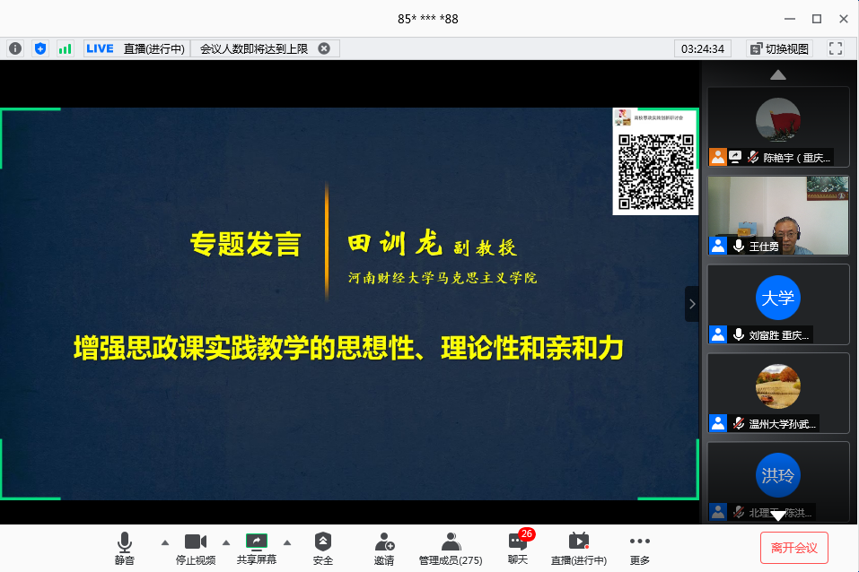Dismiss the participant limit notification
The width and height of the screenshot is (859, 572).
click(x=324, y=48)
